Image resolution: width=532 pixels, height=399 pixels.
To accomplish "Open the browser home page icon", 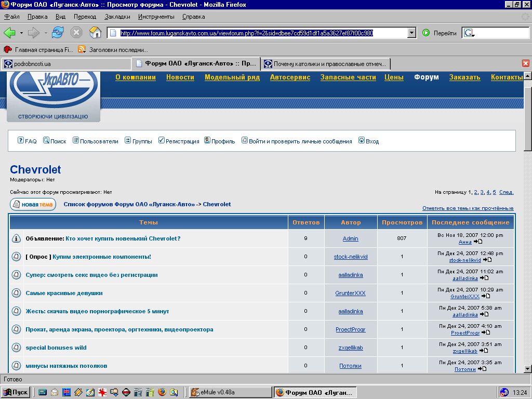I will pyautogui.click(x=96, y=33).
